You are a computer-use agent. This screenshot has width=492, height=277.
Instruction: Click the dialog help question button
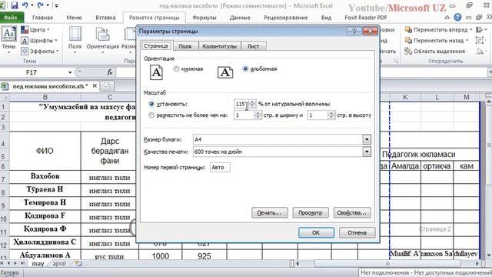point(354,31)
